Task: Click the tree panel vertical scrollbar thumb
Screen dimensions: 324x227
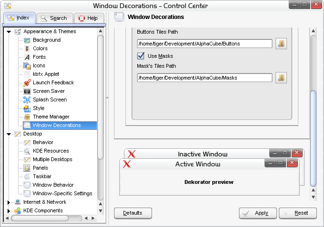Action: coord(100,97)
